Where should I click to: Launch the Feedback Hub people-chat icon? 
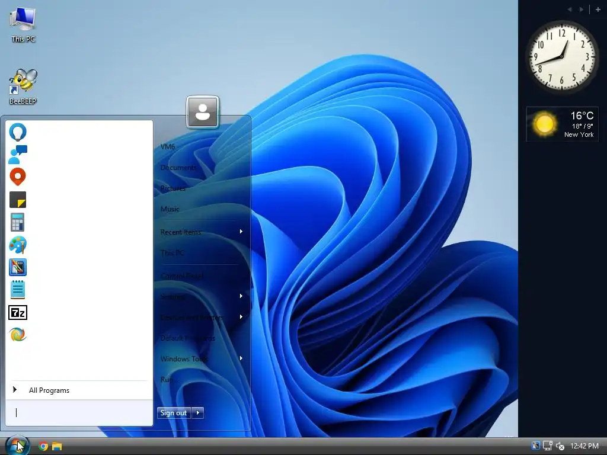point(18,155)
